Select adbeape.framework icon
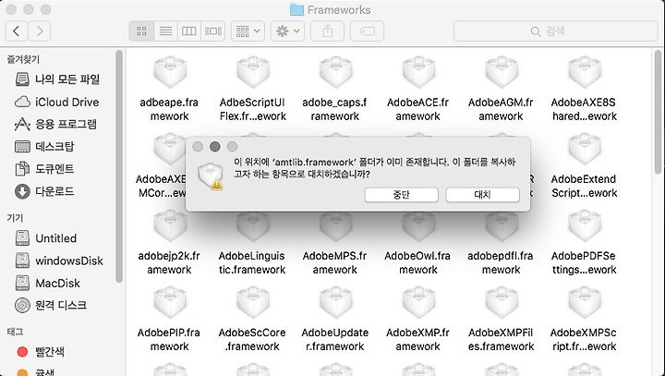 [170, 73]
